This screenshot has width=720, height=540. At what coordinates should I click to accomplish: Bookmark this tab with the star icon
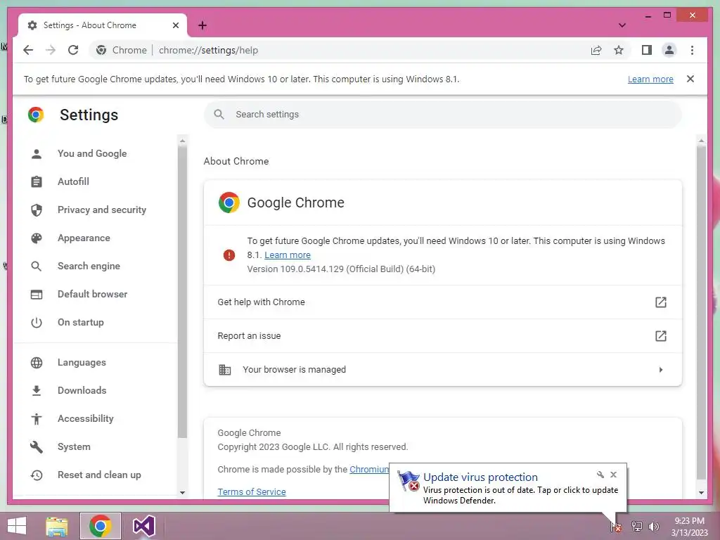(619, 50)
